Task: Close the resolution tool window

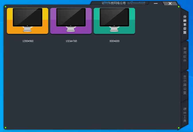Action: pyautogui.click(x=170, y=3)
